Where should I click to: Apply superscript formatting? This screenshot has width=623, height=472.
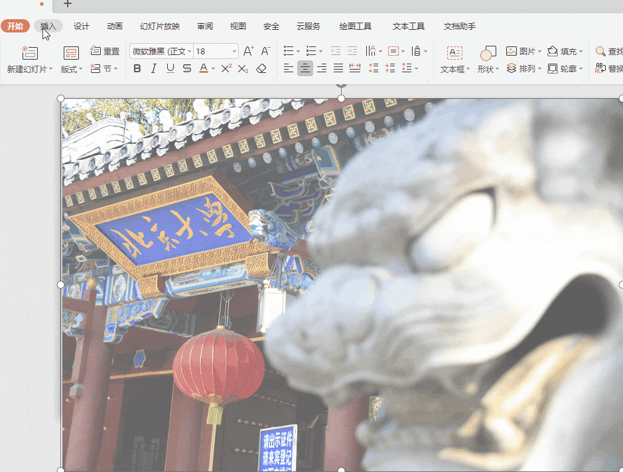pos(226,68)
